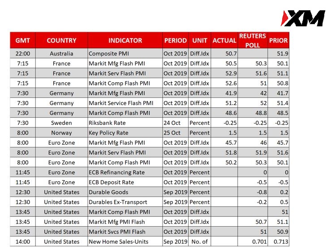The height and width of the screenshot is (249, 331).
Task: Select the ACTUAL column header
Action: pos(224,40)
